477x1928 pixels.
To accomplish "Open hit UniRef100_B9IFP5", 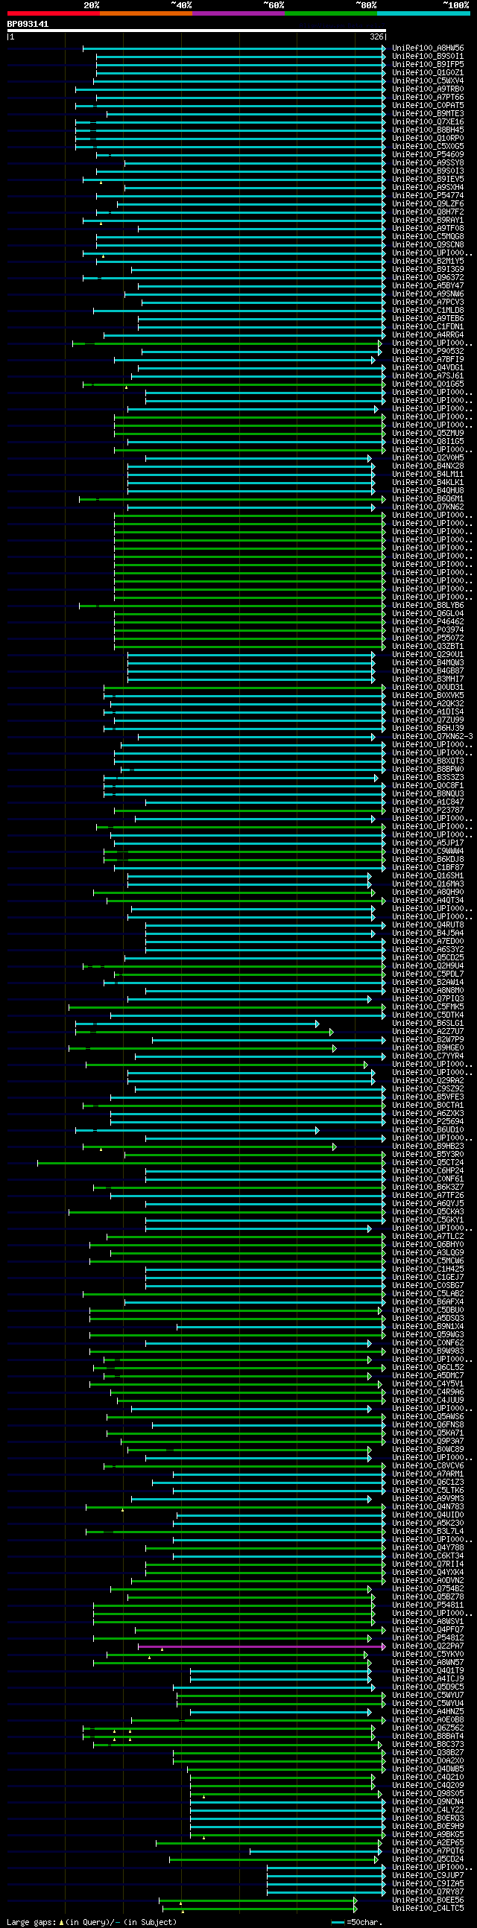I will (428, 64).
